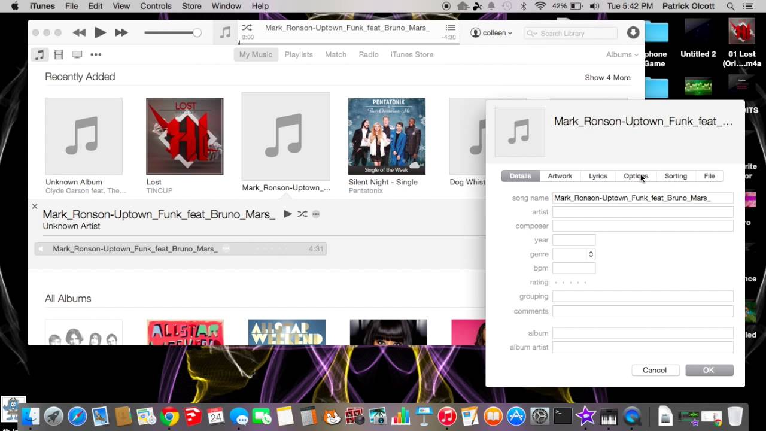The width and height of the screenshot is (766, 431).
Task: Open the Trash in the Dock
Action: [735, 416]
